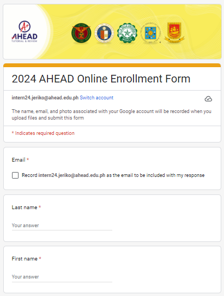Click the University of the Philippines seal
Image resolution: width=224 pixels, height=296 pixels.
tap(81, 33)
